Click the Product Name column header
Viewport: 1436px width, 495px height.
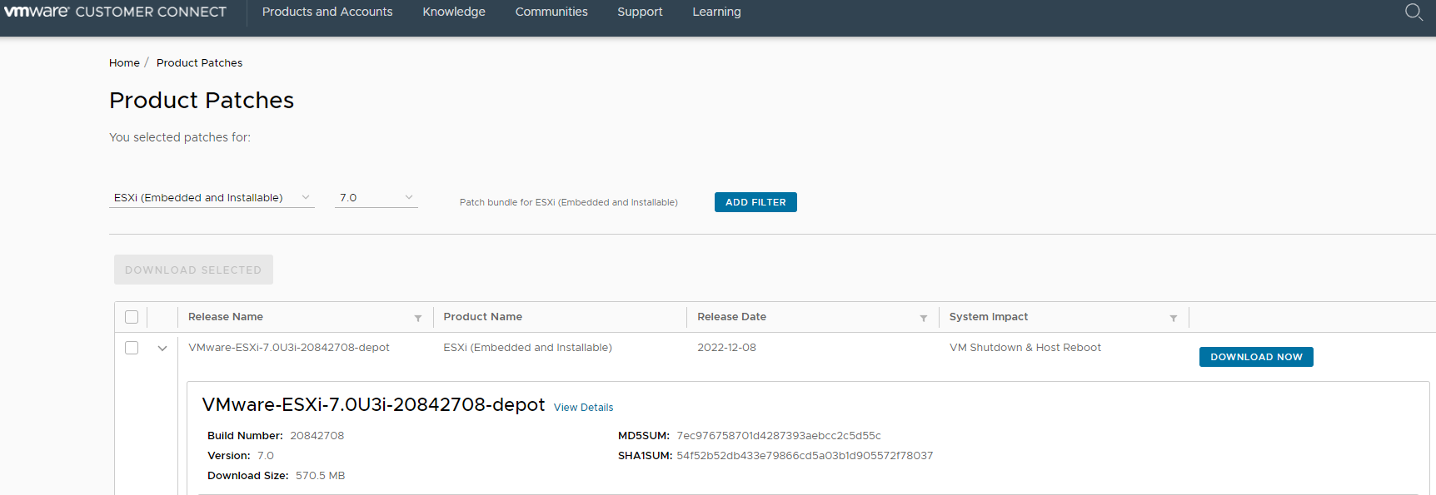pyautogui.click(x=483, y=317)
